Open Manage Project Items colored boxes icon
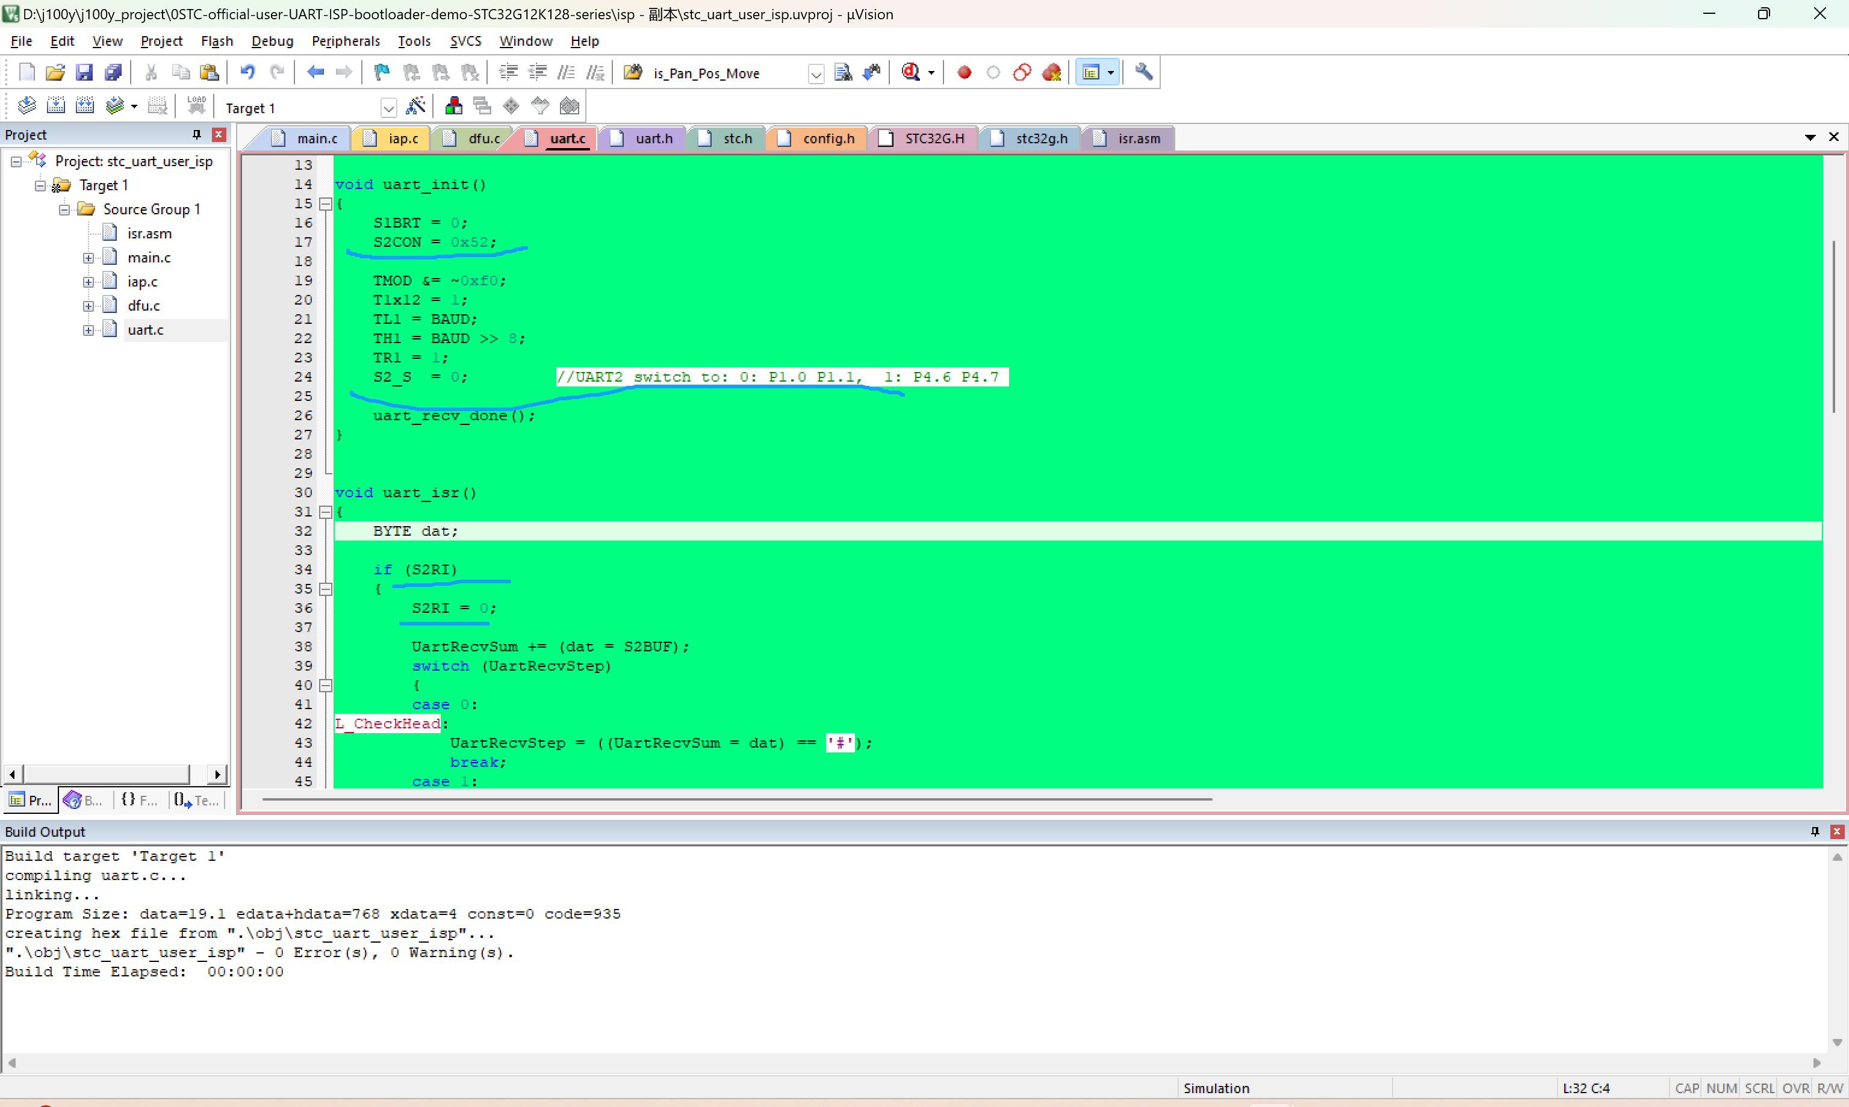1849x1107 pixels. 453,107
